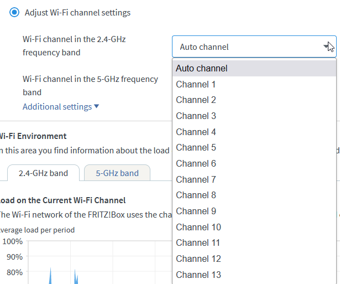Choose Auto channel from the list
The height and width of the screenshot is (284, 340).
(x=254, y=69)
